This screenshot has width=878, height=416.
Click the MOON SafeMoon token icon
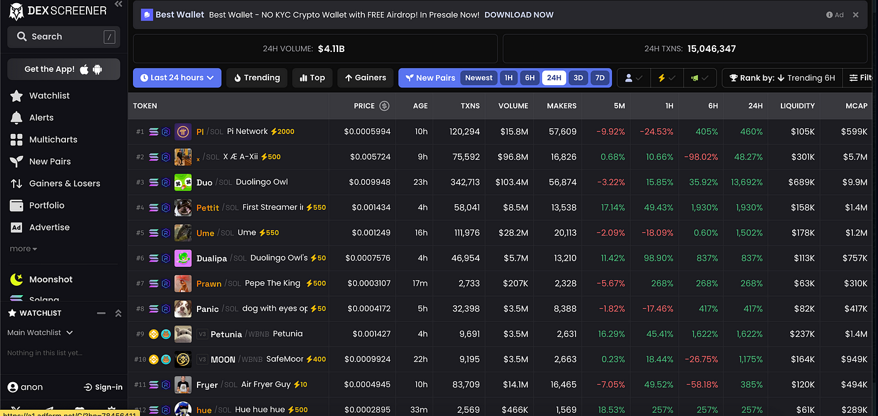coord(183,360)
